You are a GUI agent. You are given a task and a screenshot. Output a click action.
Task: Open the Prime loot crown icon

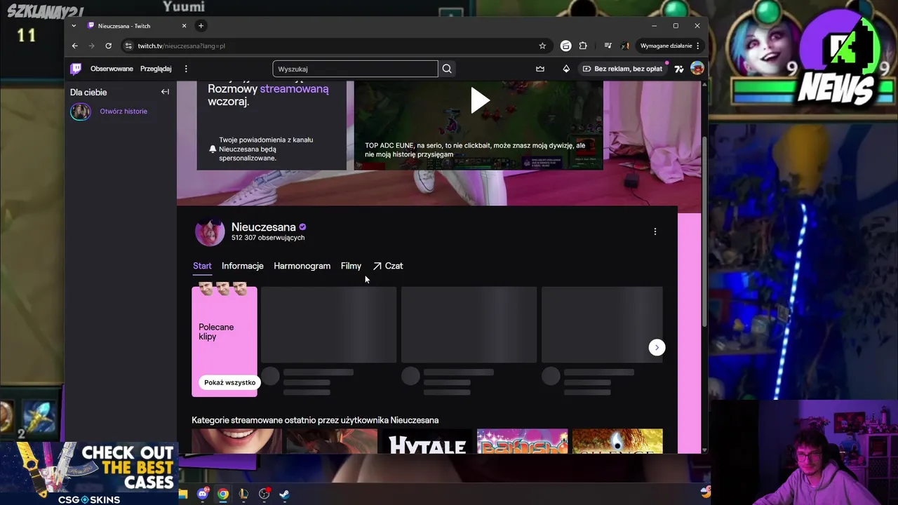coord(540,69)
